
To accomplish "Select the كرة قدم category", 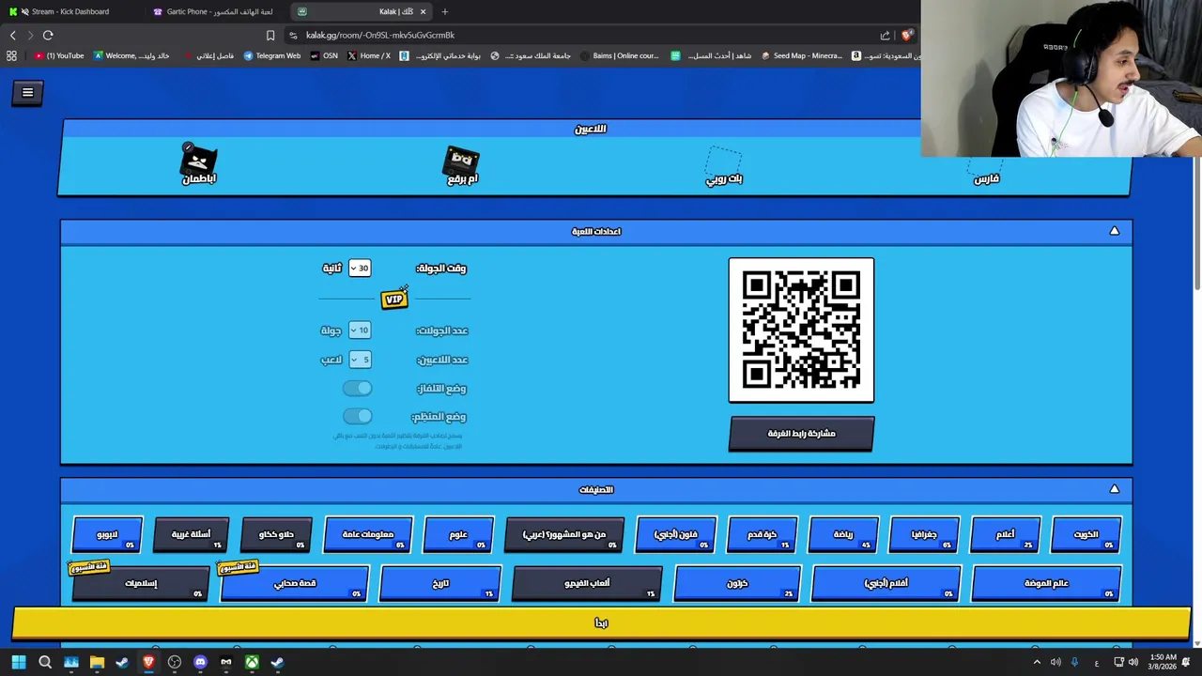I will 763,534.
